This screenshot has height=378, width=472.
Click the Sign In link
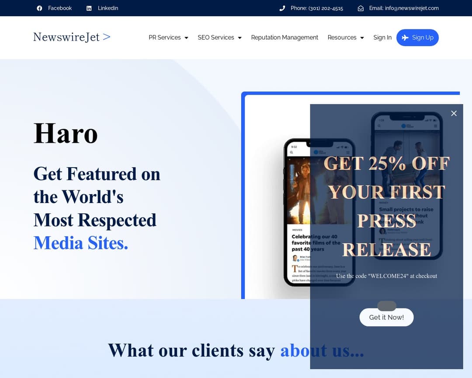tap(382, 38)
